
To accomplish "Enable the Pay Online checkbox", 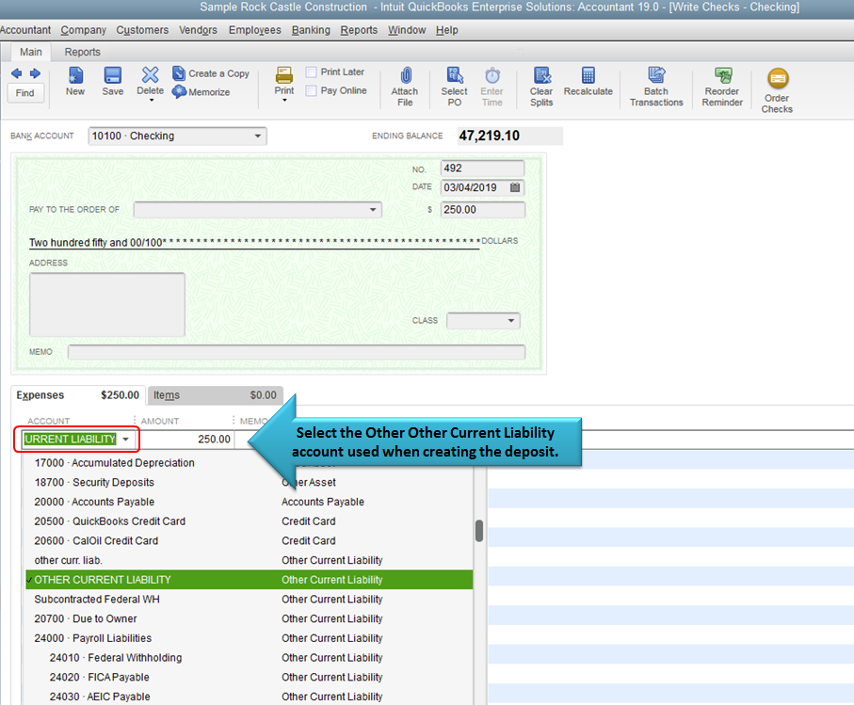I will [312, 91].
